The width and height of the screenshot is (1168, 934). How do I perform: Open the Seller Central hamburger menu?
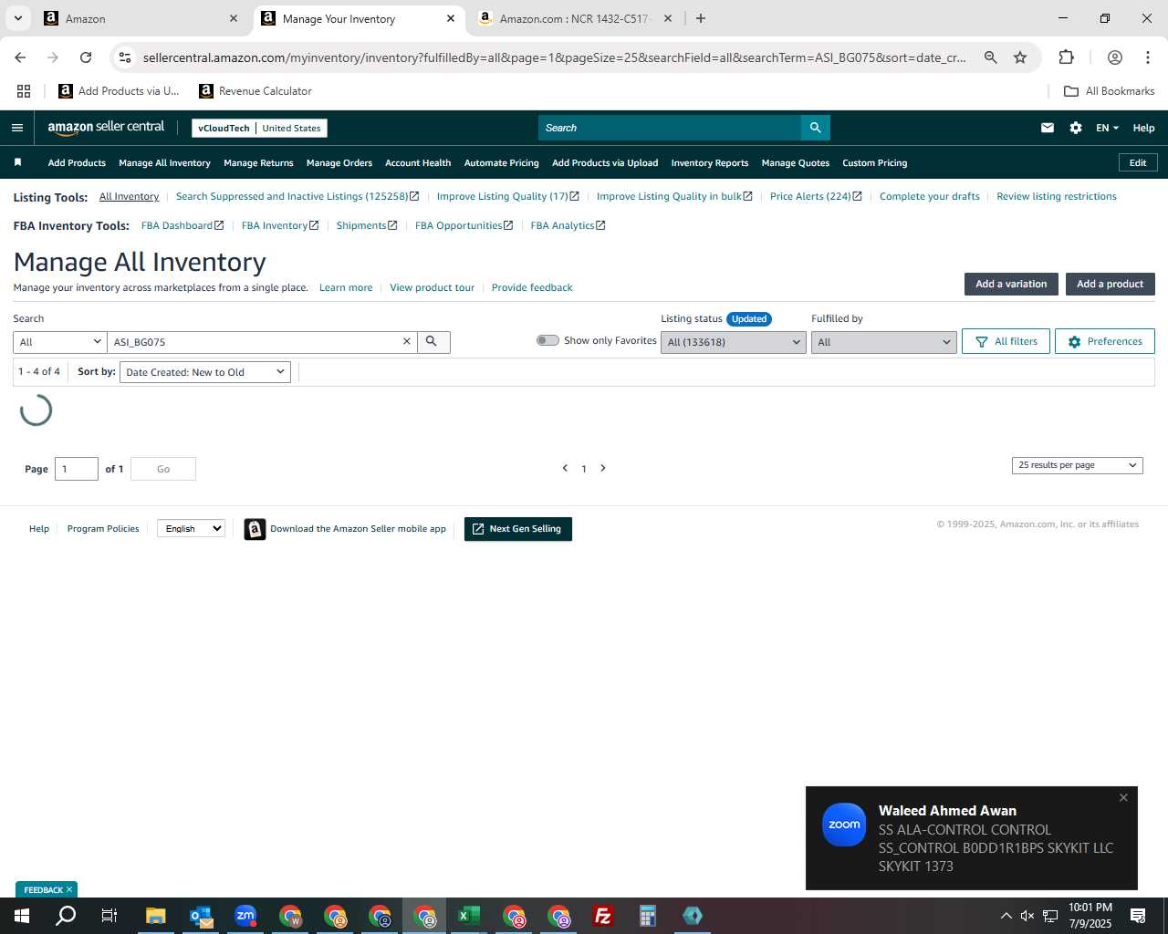[17, 128]
